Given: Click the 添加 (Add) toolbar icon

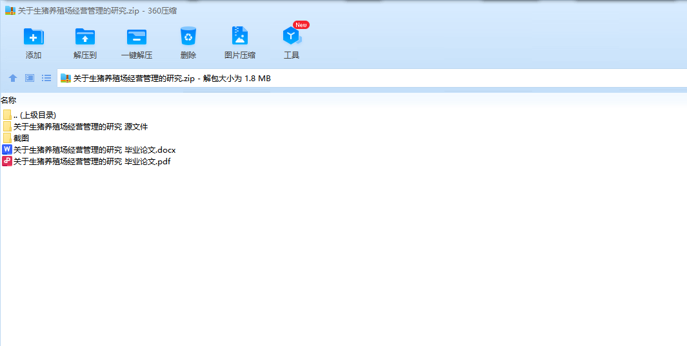Looking at the screenshot, I should pyautogui.click(x=34, y=36).
